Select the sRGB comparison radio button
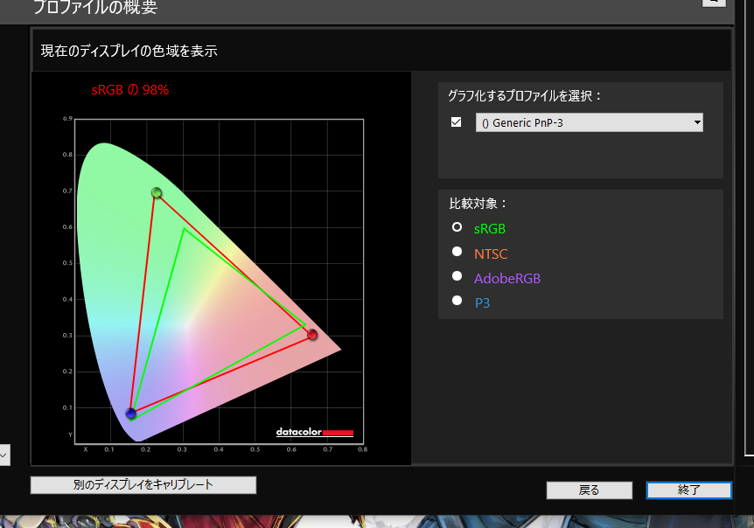Image resolution: width=754 pixels, height=528 pixels. click(457, 226)
